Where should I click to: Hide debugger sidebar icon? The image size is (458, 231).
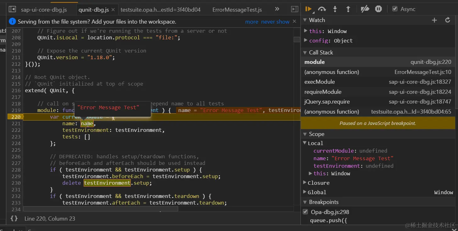295,9
